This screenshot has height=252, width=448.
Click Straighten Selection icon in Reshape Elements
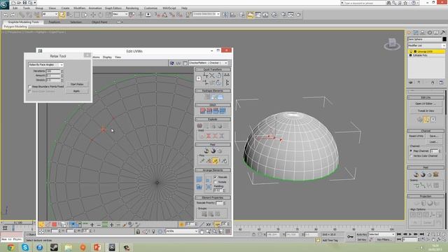click(207, 97)
